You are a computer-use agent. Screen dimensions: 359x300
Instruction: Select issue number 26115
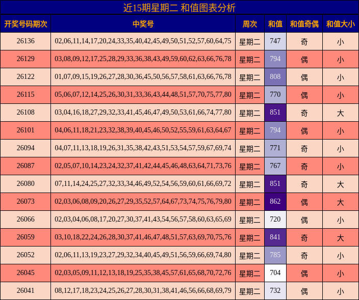25,94
